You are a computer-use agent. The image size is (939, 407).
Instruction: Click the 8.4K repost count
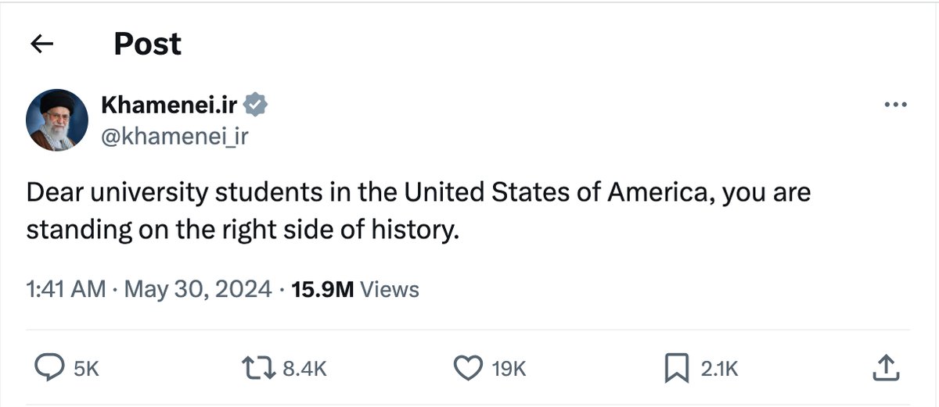(x=304, y=369)
